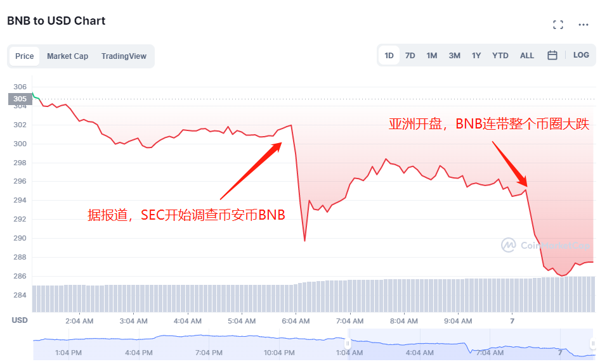
Task: Open the TradingView tab
Action: click(124, 56)
